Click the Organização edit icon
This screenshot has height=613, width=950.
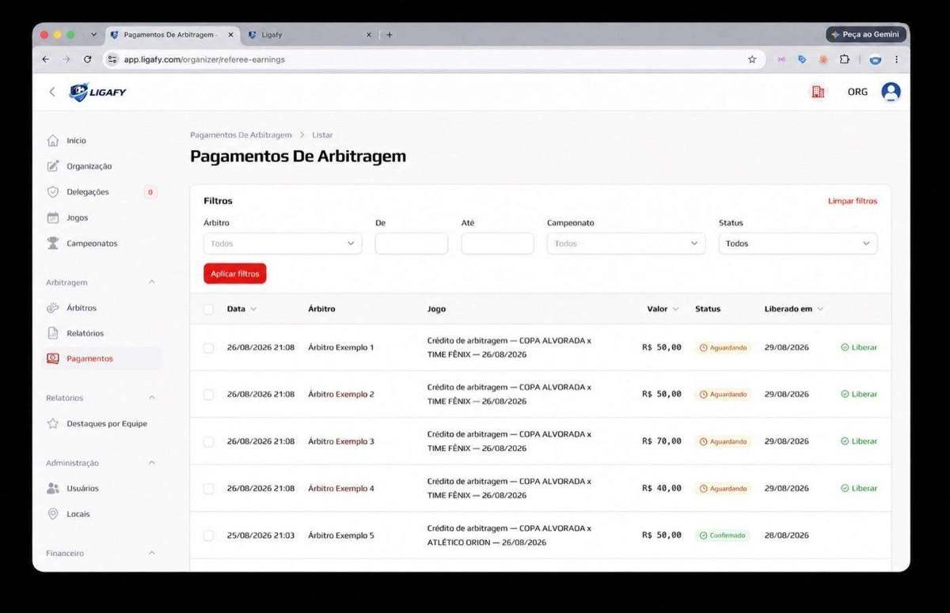[53, 166]
